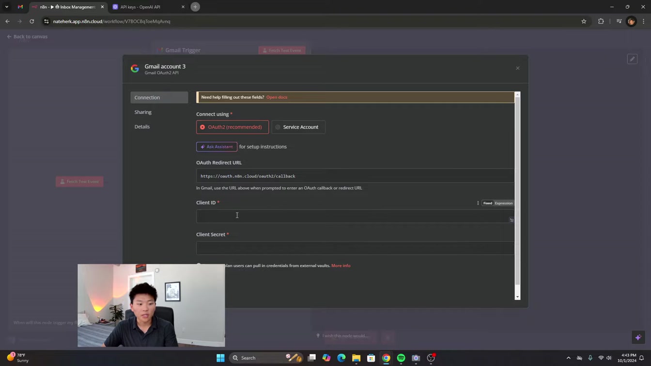The height and width of the screenshot is (366, 651).
Task: Click the dialog scrollbar up arrow
Action: (517, 95)
